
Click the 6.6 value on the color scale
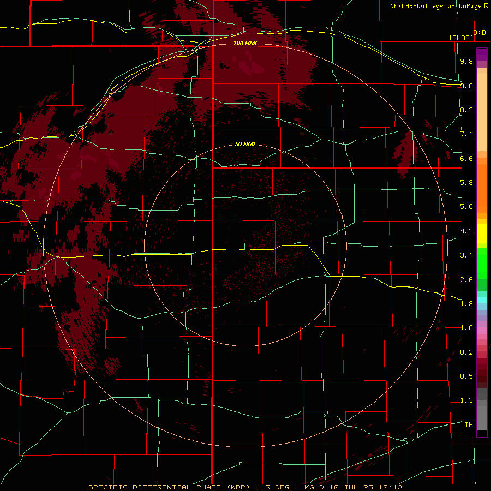pyautogui.click(x=466, y=158)
